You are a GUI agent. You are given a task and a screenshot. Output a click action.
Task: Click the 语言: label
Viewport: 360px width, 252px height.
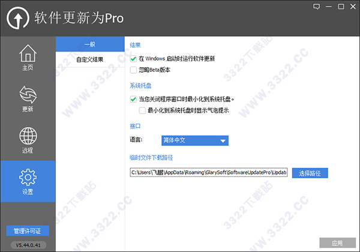(x=136, y=140)
